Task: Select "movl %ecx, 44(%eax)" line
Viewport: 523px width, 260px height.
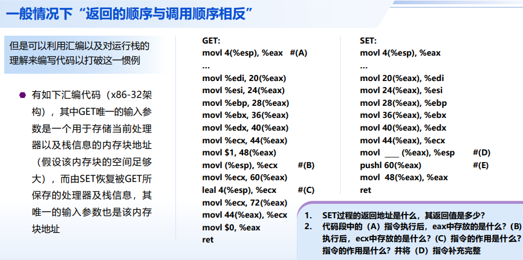Action: click(244, 140)
